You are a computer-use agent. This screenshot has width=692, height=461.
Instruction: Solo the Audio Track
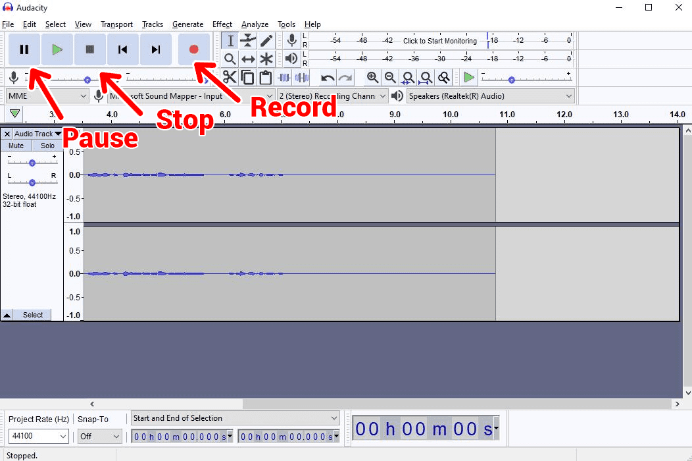pos(47,146)
